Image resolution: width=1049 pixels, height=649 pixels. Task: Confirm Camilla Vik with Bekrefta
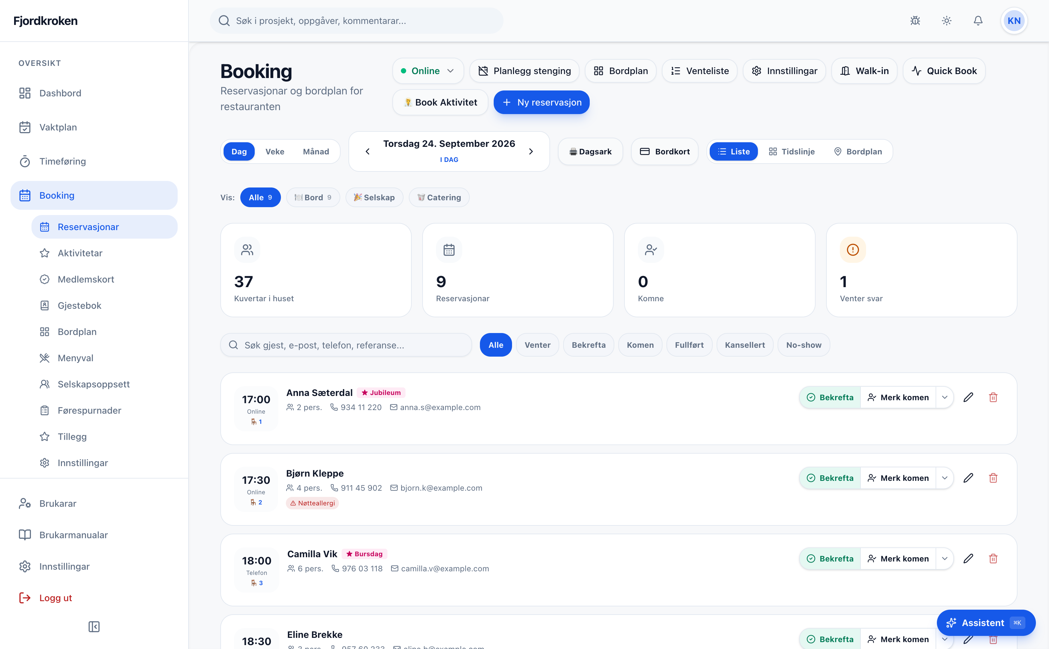coord(830,559)
